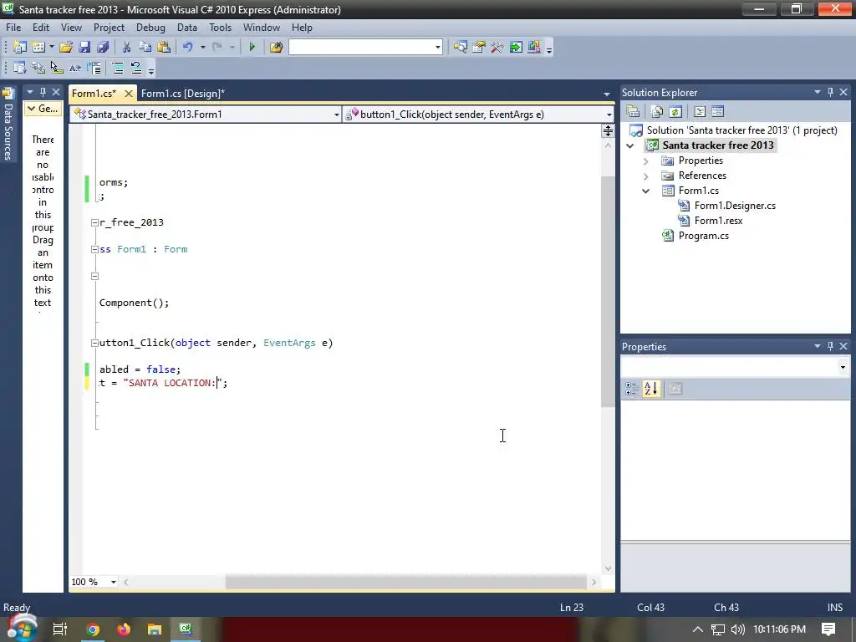Open the Properties Window toolbar icon
This screenshot has height=642, width=856.
[x=479, y=48]
